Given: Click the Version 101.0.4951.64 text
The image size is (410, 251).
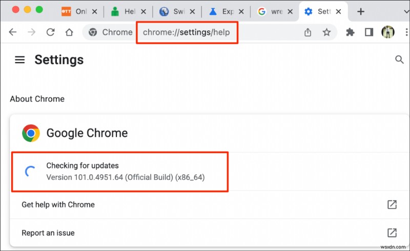Looking at the screenshot, I should pos(126,177).
